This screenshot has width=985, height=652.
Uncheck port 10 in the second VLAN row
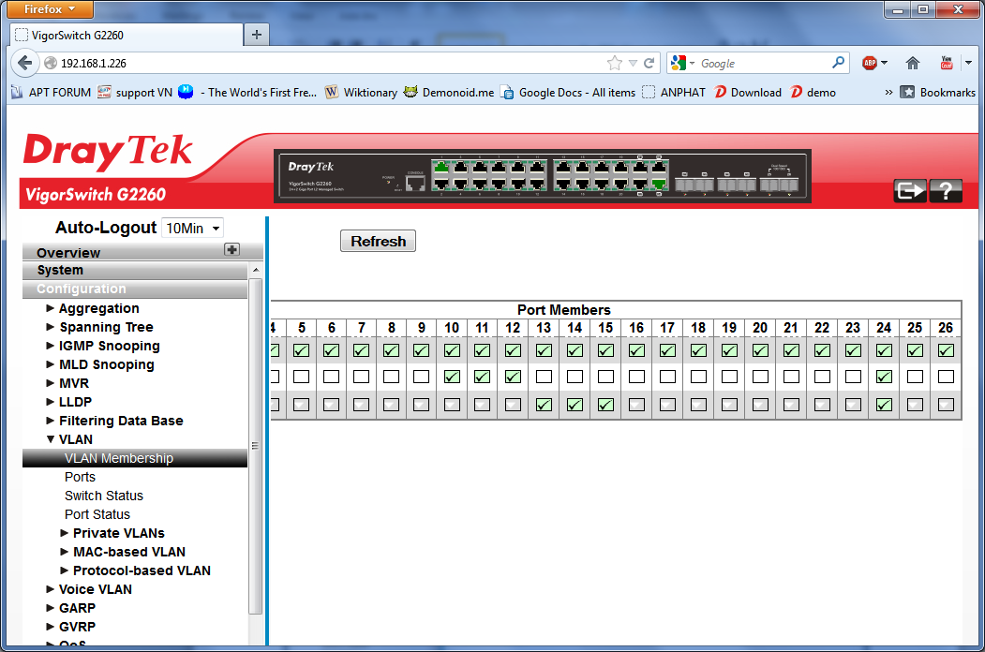click(452, 377)
